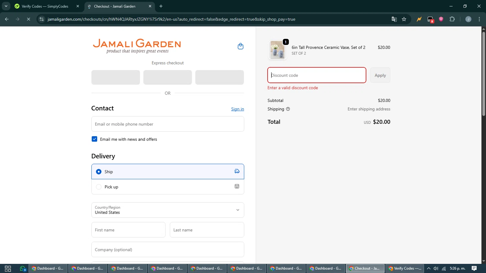Click the last express checkout button
The image size is (486, 273).
[x=219, y=77]
